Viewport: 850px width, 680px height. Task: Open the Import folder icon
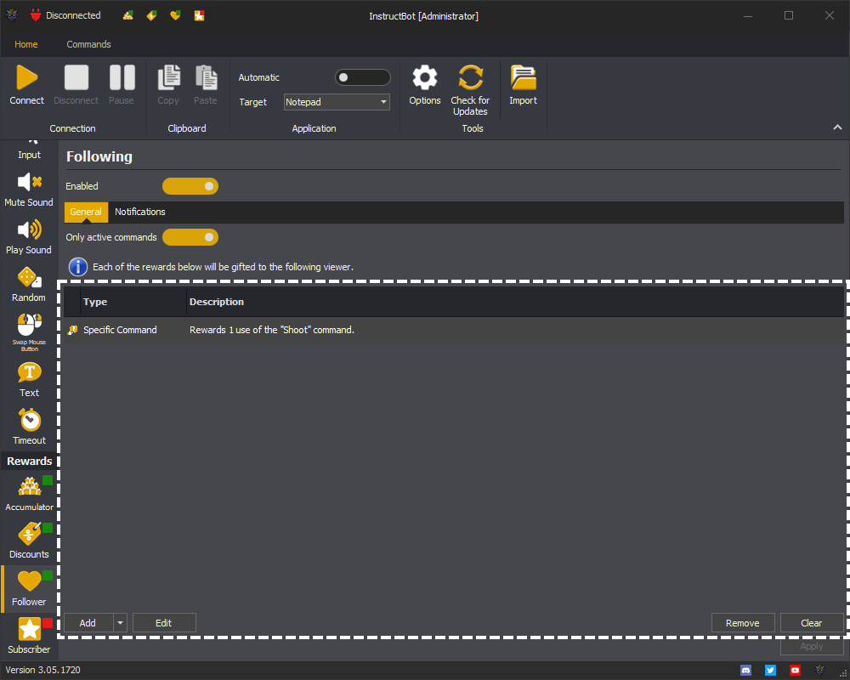tap(523, 77)
